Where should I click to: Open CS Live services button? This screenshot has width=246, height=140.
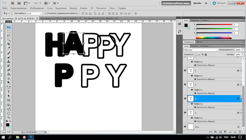pos(219,3)
